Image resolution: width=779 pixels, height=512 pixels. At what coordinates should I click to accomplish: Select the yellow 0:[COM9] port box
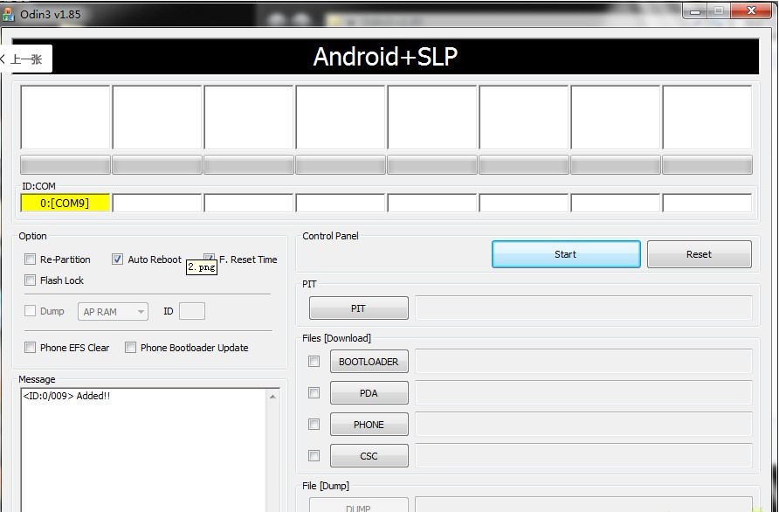tap(65, 203)
